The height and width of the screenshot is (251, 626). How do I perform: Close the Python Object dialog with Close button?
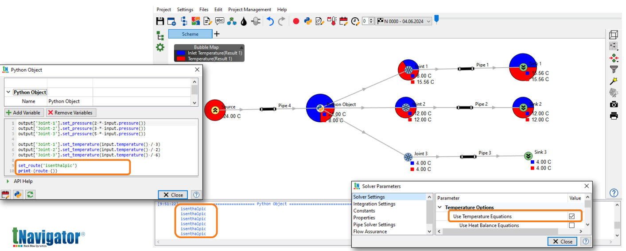(173, 195)
